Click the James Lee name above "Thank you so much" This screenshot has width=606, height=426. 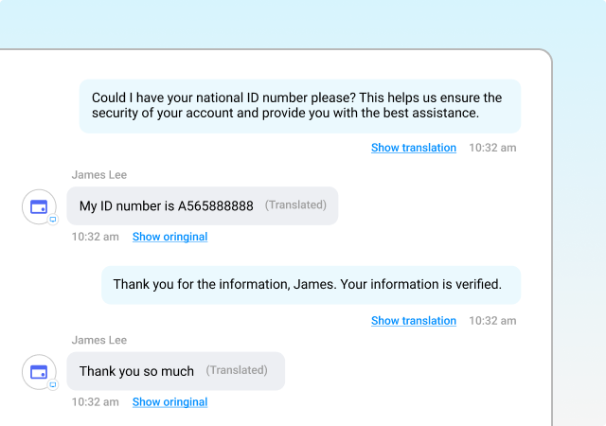coord(98,340)
